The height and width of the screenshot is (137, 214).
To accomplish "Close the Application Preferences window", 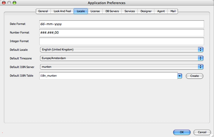I will click(x=4, y=3).
